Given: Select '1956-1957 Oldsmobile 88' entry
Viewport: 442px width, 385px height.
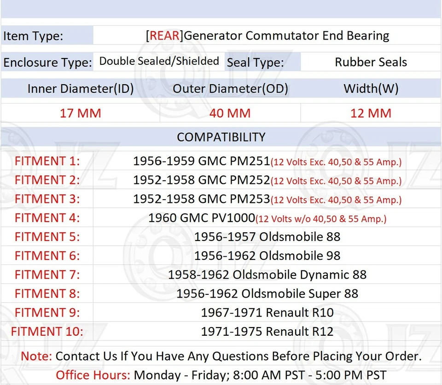Looking at the screenshot, I should click(267, 237).
